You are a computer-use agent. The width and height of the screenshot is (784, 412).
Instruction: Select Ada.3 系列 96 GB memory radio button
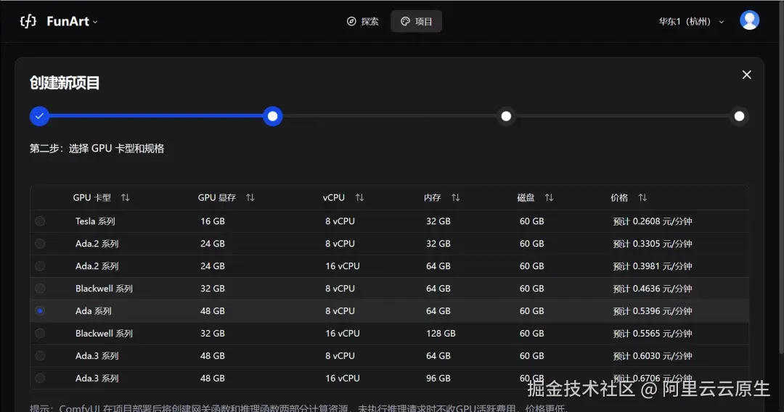pos(40,378)
